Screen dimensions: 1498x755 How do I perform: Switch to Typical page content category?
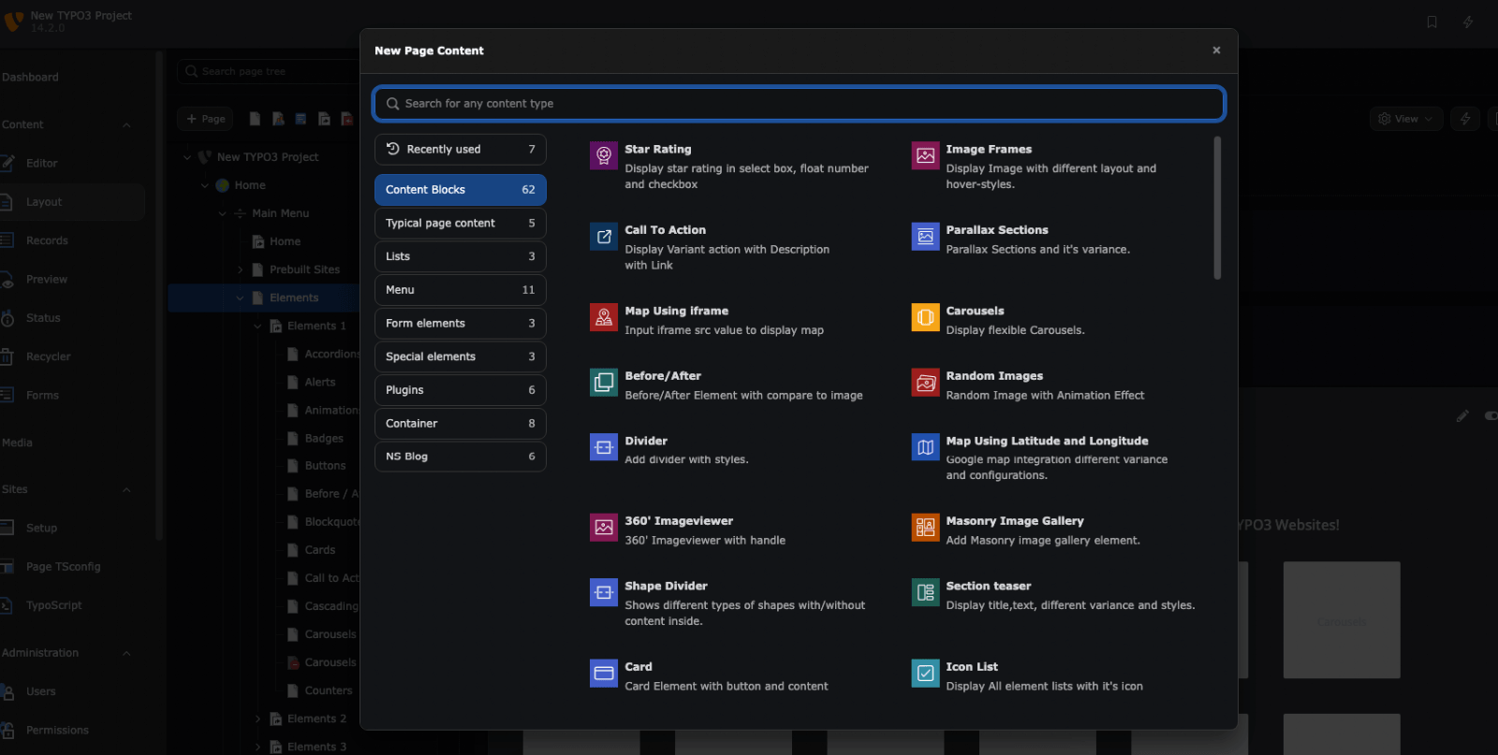pyautogui.click(x=460, y=224)
